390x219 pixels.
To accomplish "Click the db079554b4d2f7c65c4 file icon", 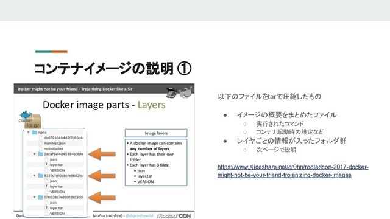I will (41, 137).
